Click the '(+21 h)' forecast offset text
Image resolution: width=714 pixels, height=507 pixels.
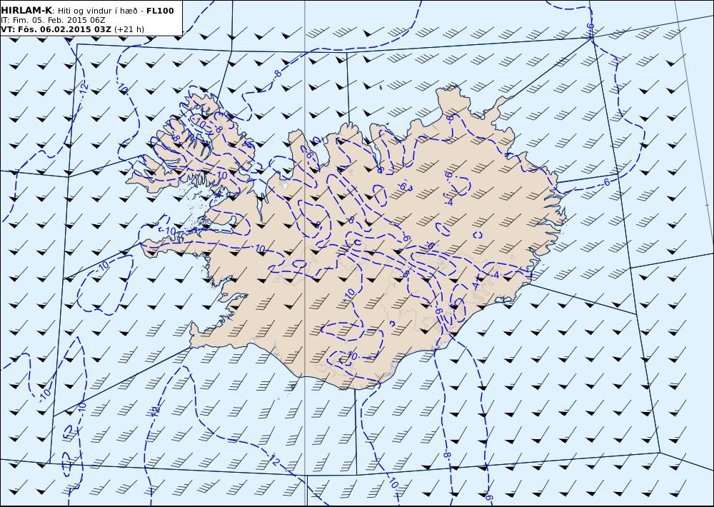[129, 29]
